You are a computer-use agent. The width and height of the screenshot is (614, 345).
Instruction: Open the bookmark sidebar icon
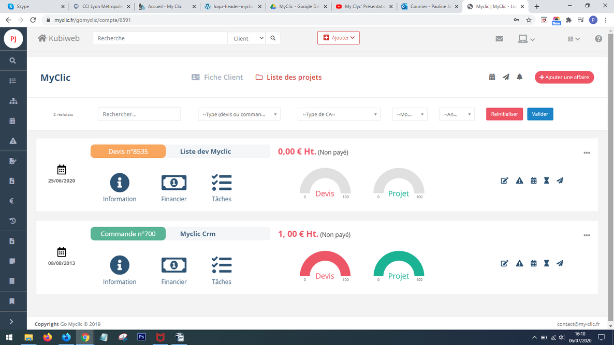[12, 301]
